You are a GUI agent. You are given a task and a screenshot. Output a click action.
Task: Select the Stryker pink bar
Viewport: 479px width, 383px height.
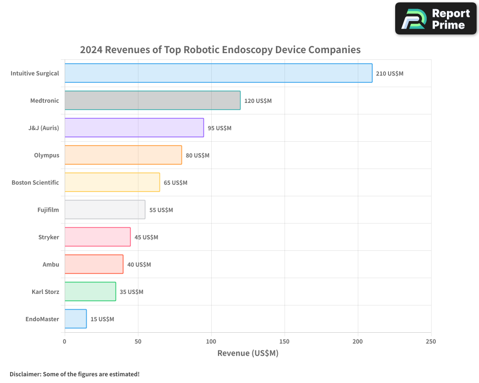(x=97, y=237)
